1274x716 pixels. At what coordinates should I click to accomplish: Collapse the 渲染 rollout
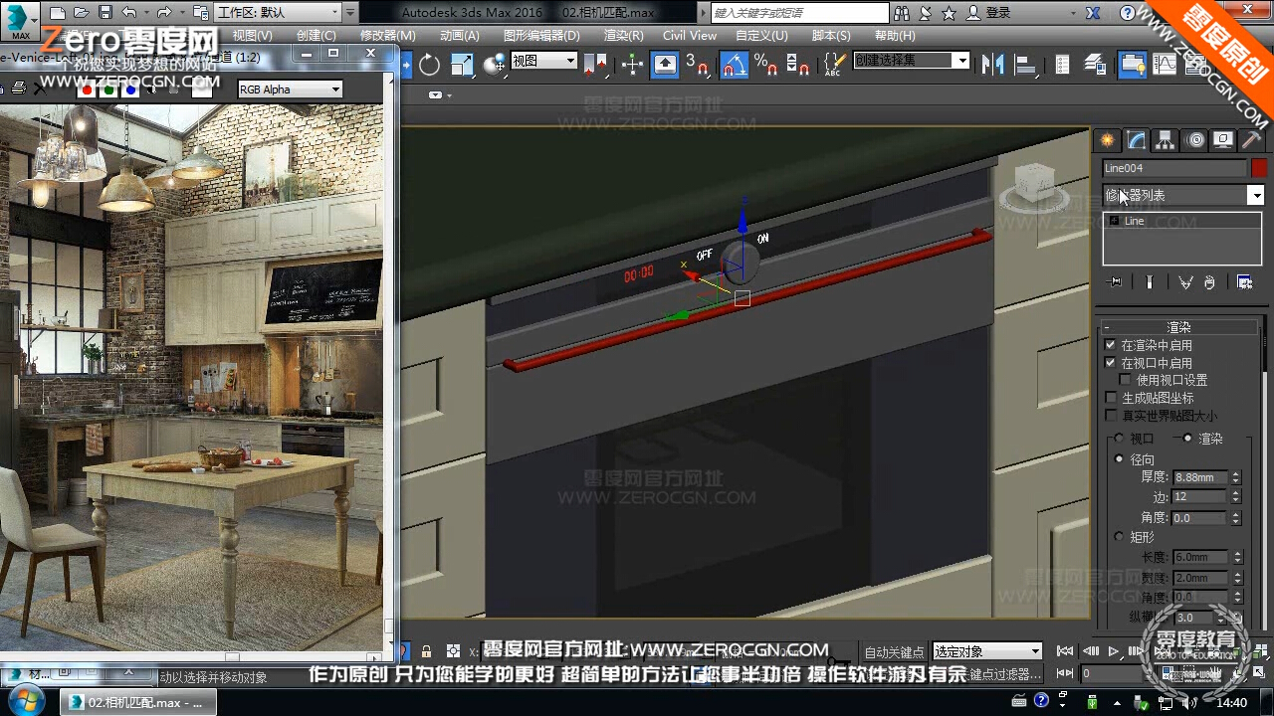point(1180,327)
